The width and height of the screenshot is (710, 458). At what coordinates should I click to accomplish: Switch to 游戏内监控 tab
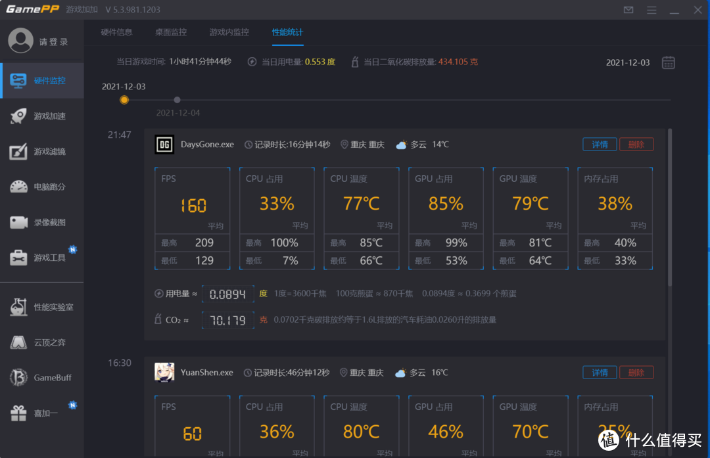[229, 32]
